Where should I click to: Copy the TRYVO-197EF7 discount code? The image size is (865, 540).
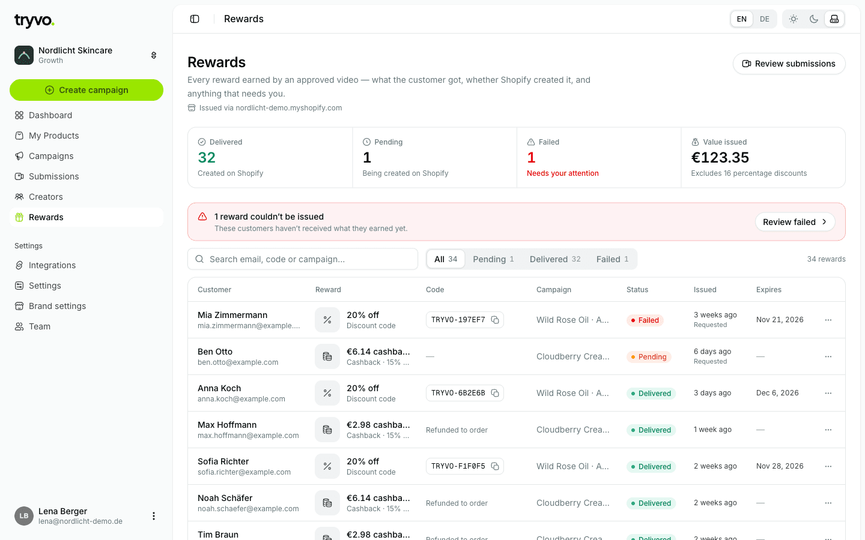[495, 320]
